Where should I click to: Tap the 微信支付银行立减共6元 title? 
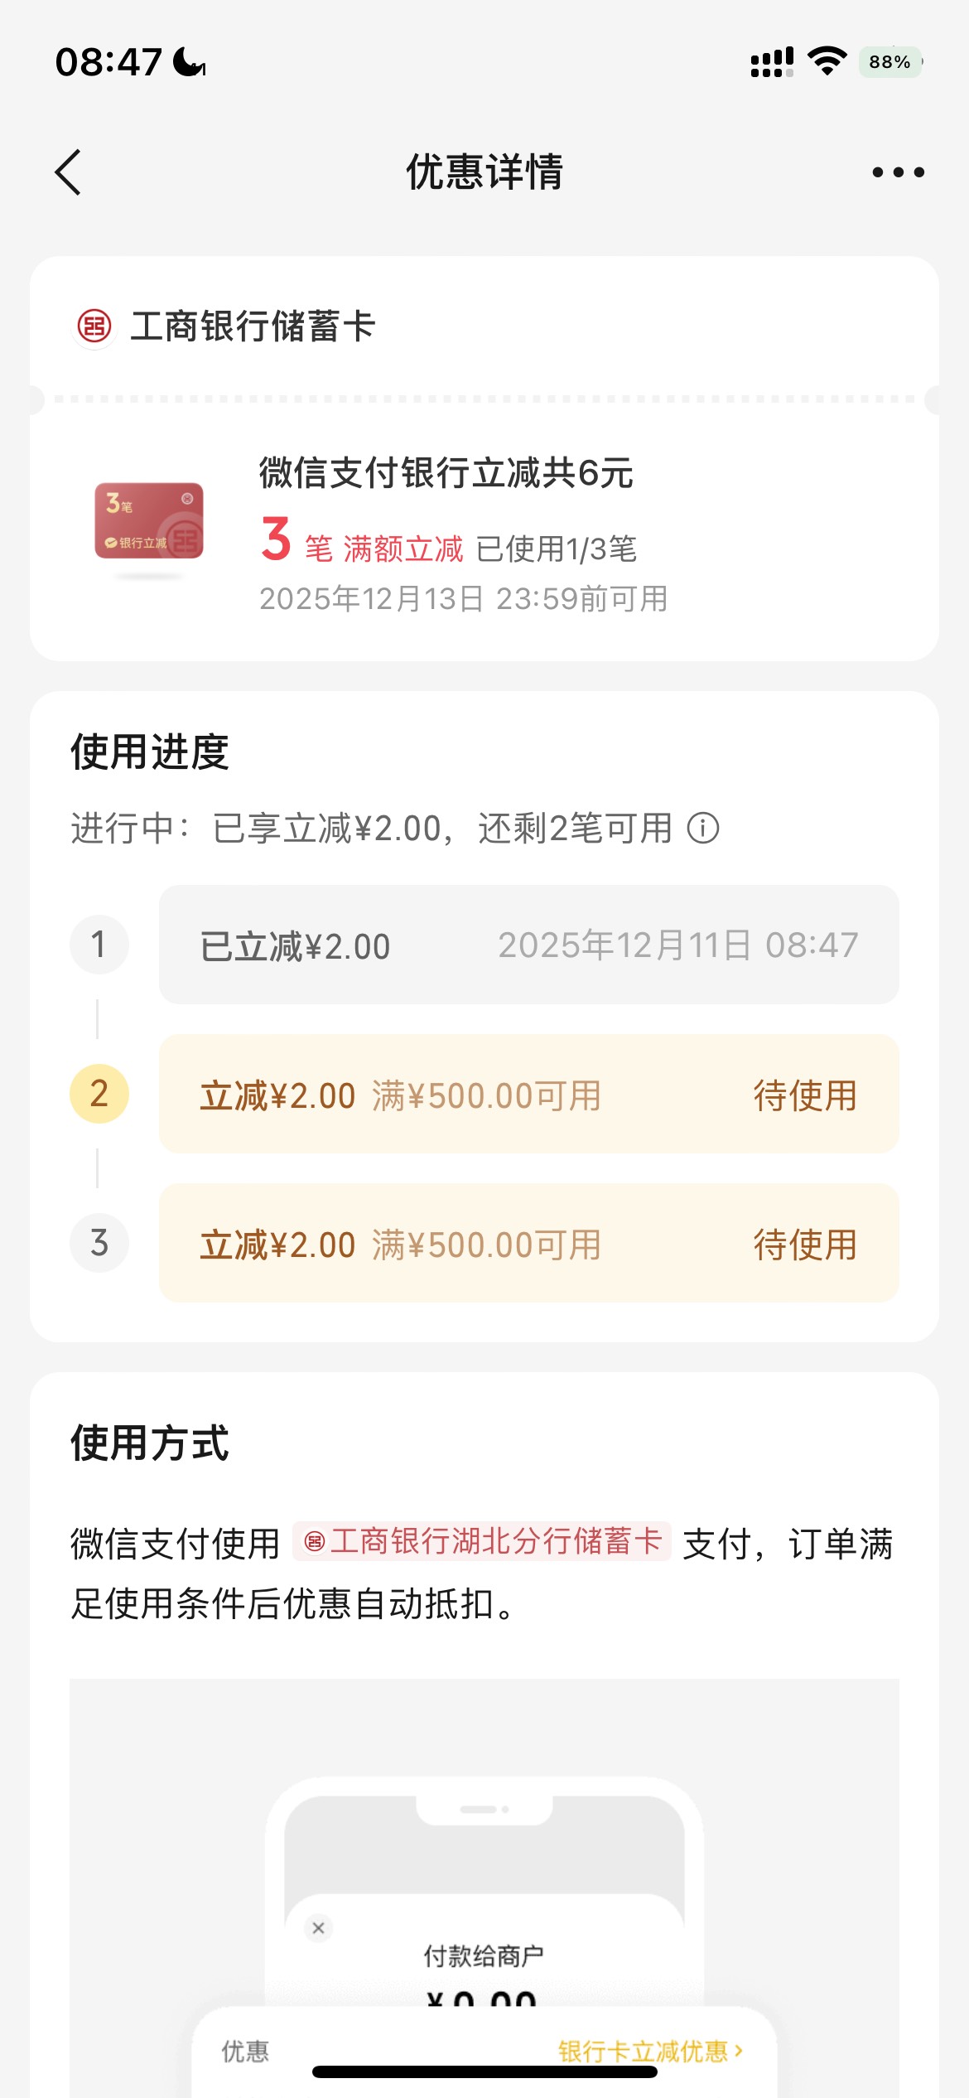point(446,473)
